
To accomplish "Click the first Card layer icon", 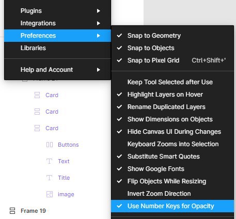I will coord(37,95).
